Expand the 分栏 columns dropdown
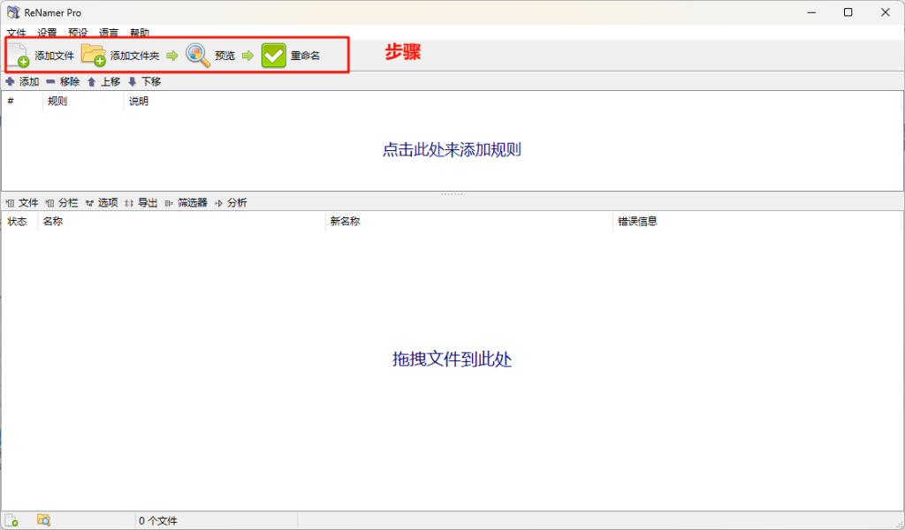This screenshot has width=905, height=530. click(62, 202)
